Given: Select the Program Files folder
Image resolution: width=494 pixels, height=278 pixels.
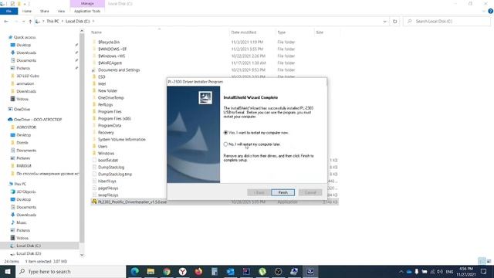Looking at the screenshot, I should [x=110, y=111].
